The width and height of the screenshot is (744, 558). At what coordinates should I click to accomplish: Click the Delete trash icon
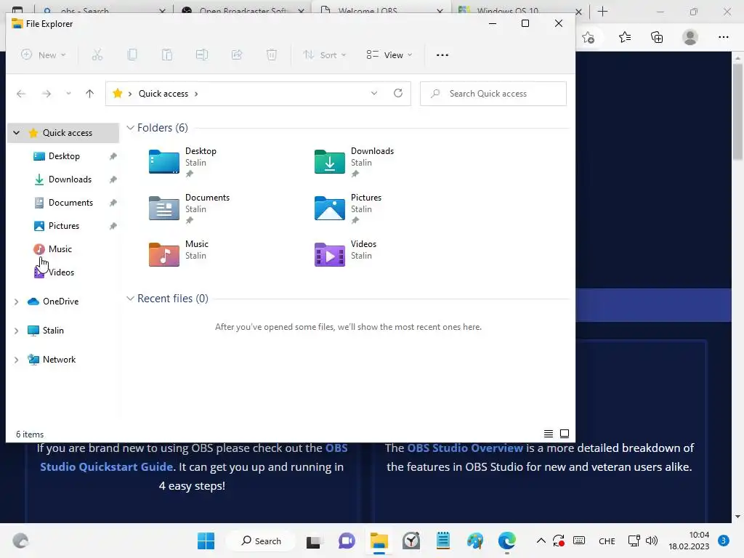click(272, 55)
